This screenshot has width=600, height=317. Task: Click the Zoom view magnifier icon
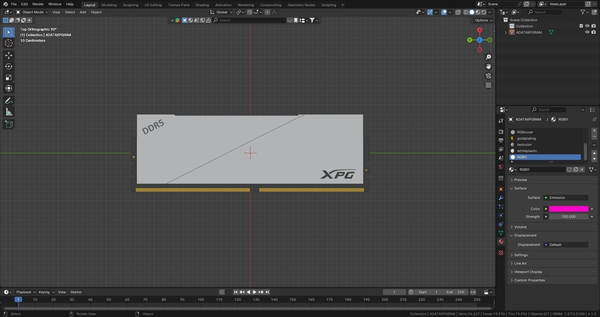(488, 57)
